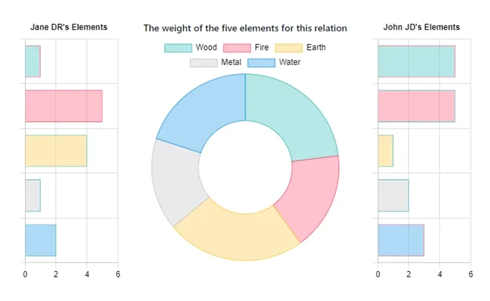Image resolution: width=490 pixels, height=301 pixels.
Task: Toggle the Fire legend label
Action: click(261, 48)
